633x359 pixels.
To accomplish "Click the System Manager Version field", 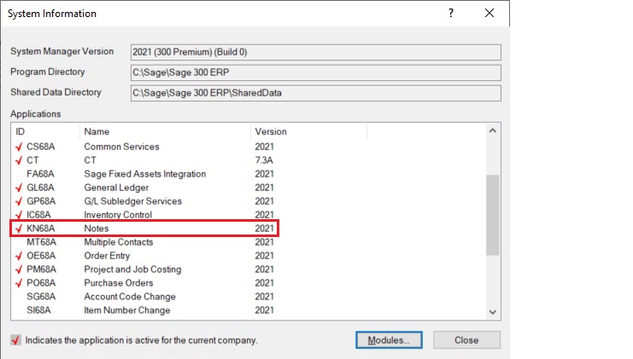I will pos(316,52).
